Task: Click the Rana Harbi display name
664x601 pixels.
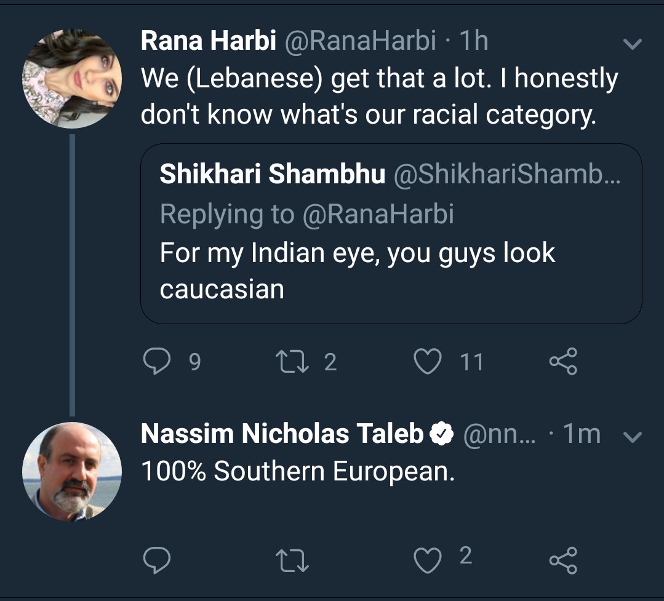Action: click(207, 41)
